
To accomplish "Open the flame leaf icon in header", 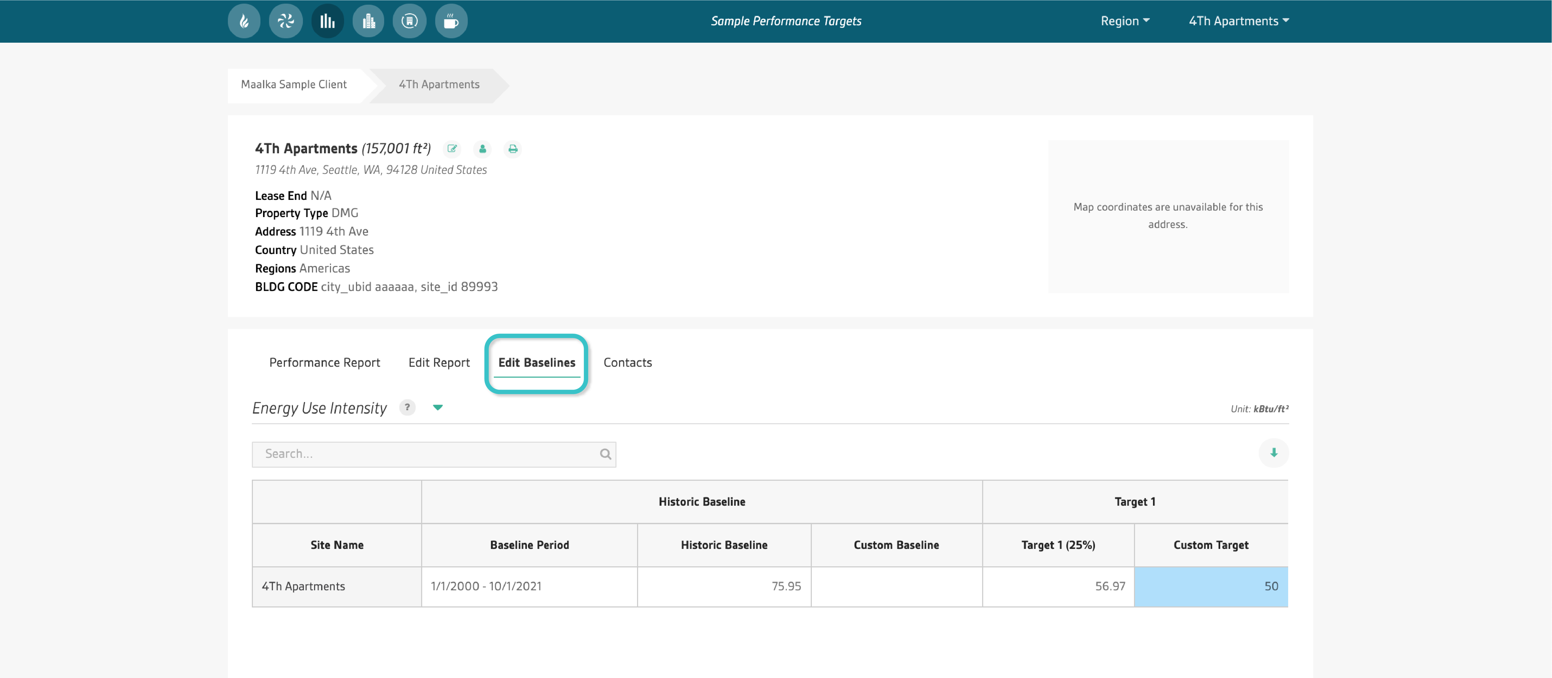I will [244, 22].
